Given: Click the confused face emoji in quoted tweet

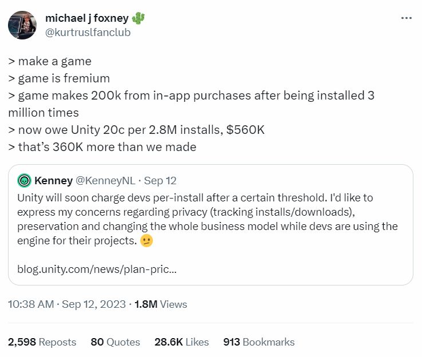Looking at the screenshot, I should [x=147, y=241].
